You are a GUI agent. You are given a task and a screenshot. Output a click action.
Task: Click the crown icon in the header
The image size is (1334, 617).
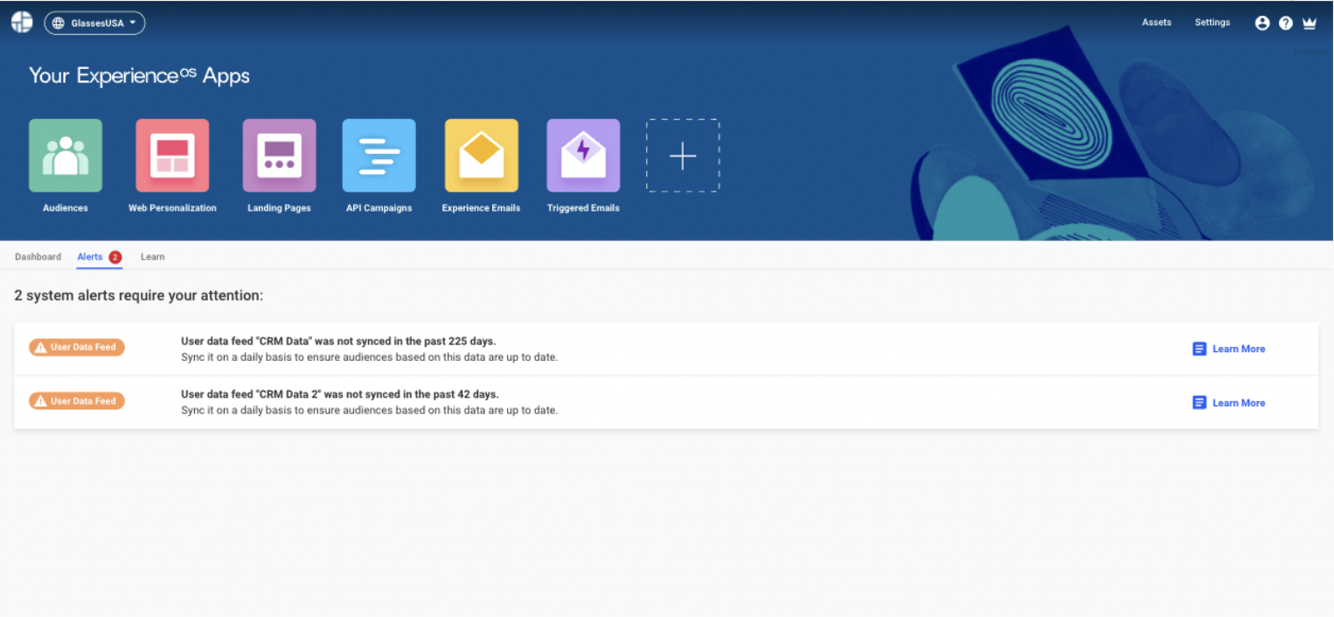(x=1310, y=22)
